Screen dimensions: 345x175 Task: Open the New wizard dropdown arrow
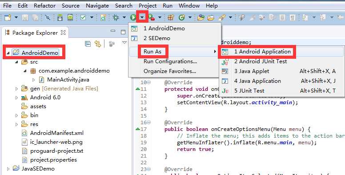pyautogui.click(x=16, y=17)
